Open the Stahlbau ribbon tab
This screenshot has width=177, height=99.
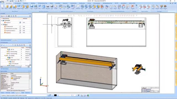point(33,3)
